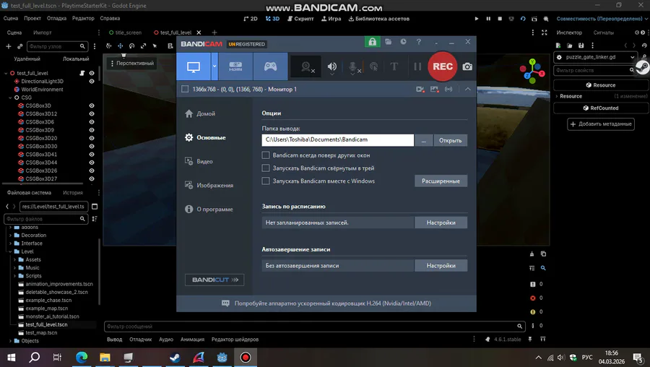Run the Godot project with play button
The height and width of the screenshot is (367, 650).
[x=477, y=19]
